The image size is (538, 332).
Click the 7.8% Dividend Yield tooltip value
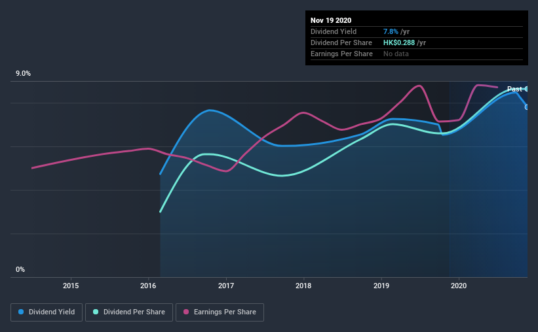click(x=391, y=31)
